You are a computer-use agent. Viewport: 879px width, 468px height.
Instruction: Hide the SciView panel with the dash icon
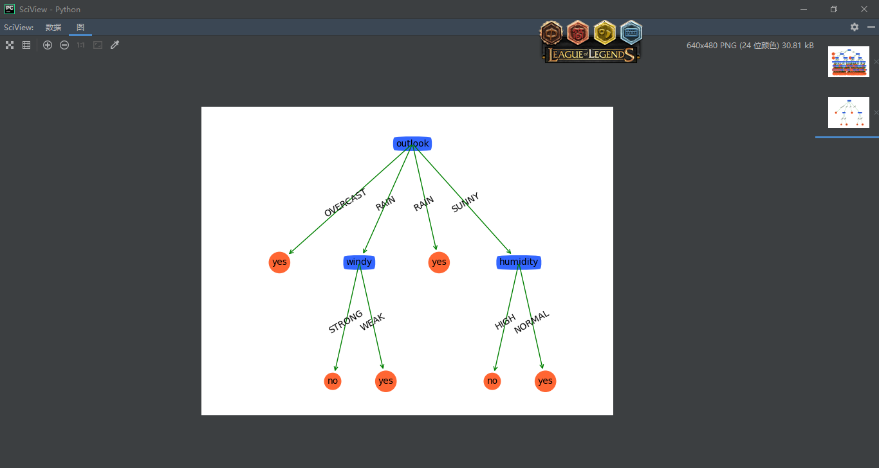point(871,27)
